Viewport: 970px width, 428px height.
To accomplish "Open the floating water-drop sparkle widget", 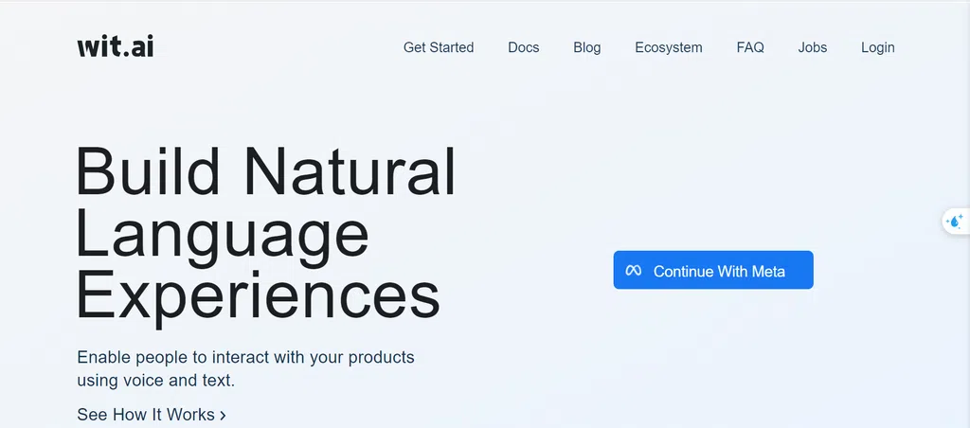I will coord(956,221).
